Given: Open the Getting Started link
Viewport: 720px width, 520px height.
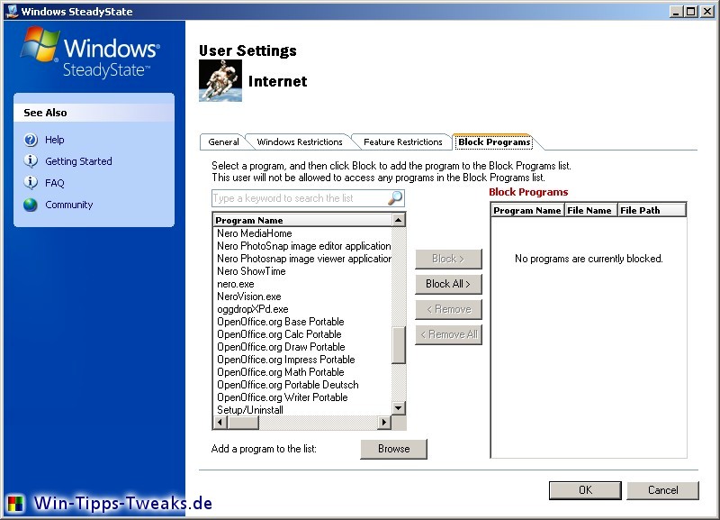Looking at the screenshot, I should [78, 161].
